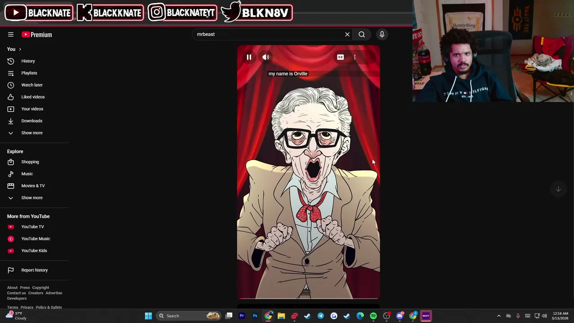Open Telegram from the taskbar
Image resolution: width=574 pixels, height=323 pixels.
[321, 316]
